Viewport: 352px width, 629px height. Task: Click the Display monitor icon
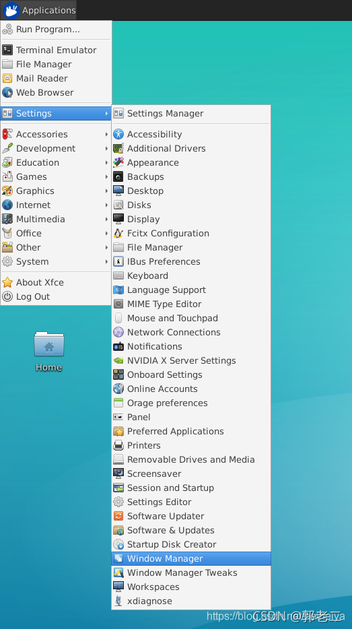coord(118,219)
